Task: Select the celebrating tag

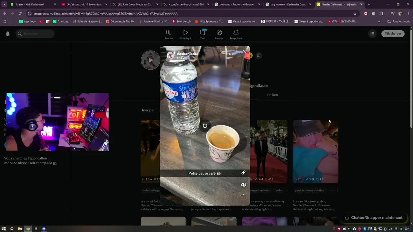Action: [151, 190]
